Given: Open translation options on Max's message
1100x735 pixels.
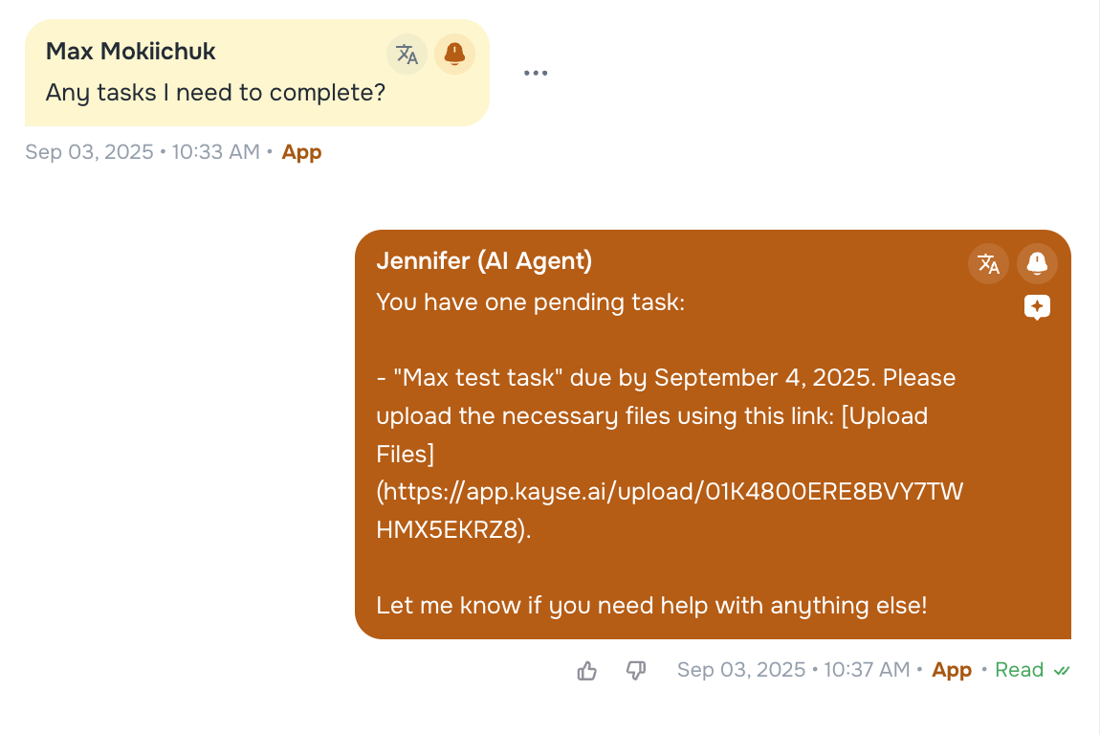Looking at the screenshot, I should click(407, 54).
